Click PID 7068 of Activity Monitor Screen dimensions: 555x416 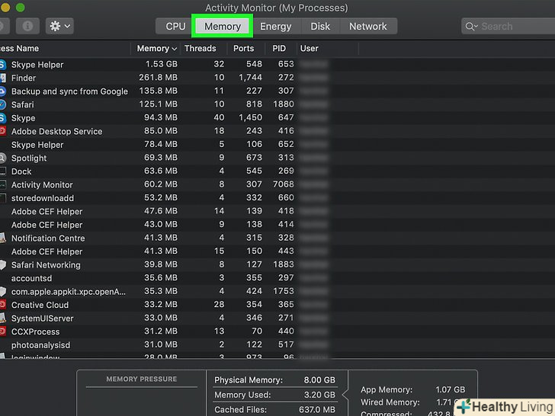pos(283,184)
